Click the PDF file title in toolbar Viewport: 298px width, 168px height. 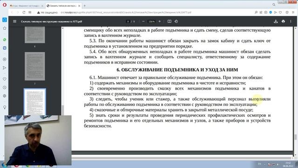tap(51, 21)
